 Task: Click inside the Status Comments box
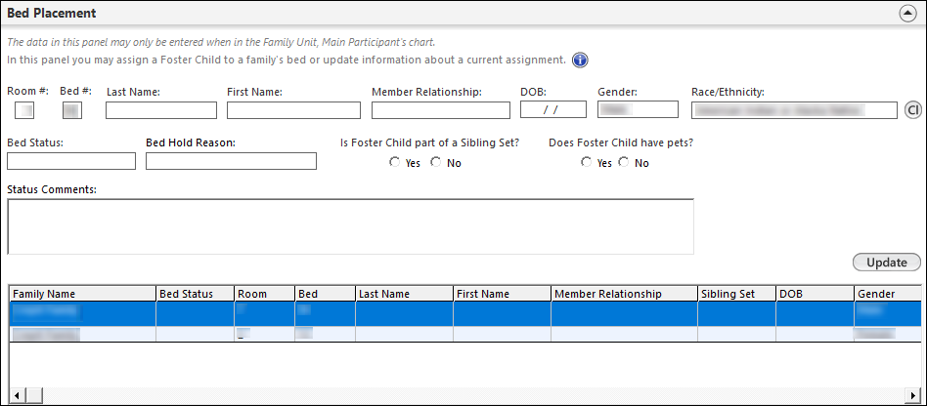pos(350,226)
